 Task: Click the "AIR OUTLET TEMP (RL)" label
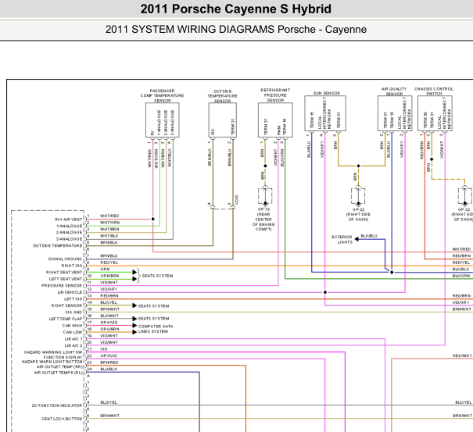(x=58, y=373)
